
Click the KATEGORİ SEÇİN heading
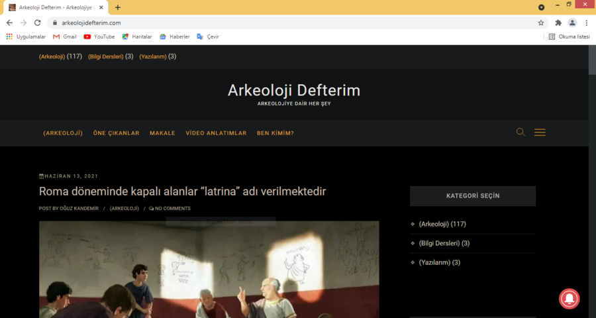point(473,196)
